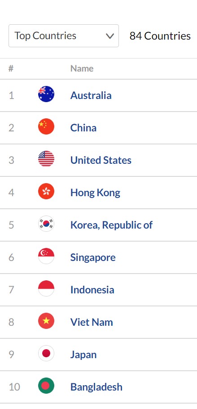Click the China flag icon
This screenshot has height=409, width=197.
[x=46, y=126]
